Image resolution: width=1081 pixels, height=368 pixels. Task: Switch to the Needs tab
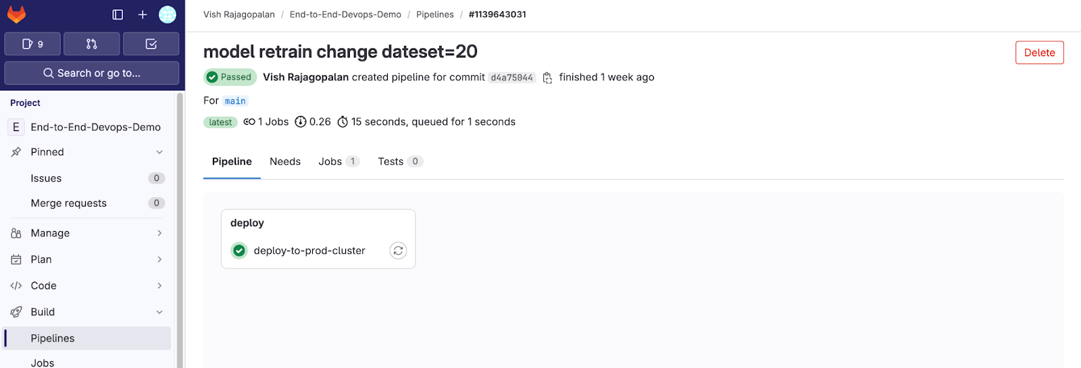285,161
